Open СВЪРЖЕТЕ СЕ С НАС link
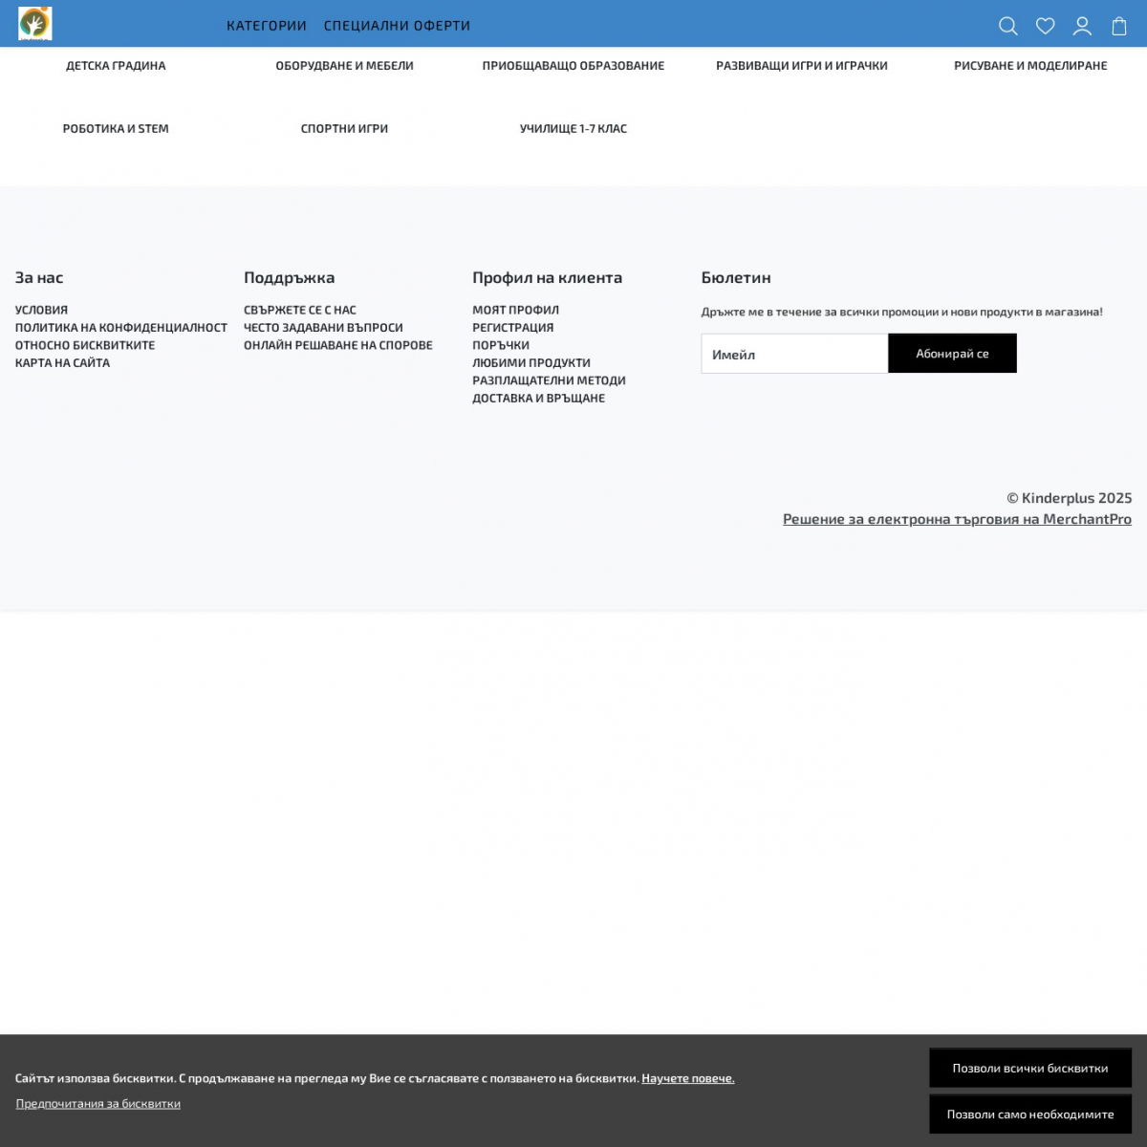The image size is (1147, 1147). [300, 310]
